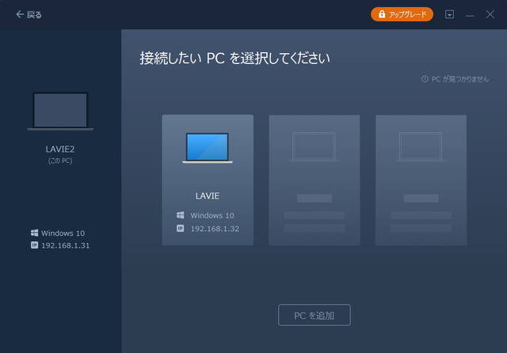
Task: Click the question mark help icon
Action: [x=425, y=79]
